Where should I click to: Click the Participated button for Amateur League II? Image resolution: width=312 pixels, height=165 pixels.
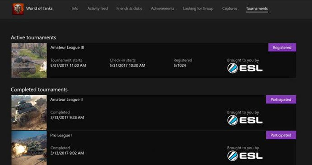click(x=281, y=100)
